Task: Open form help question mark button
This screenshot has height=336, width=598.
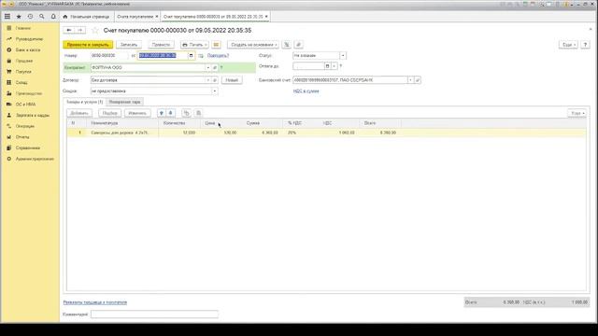Action: [586, 45]
